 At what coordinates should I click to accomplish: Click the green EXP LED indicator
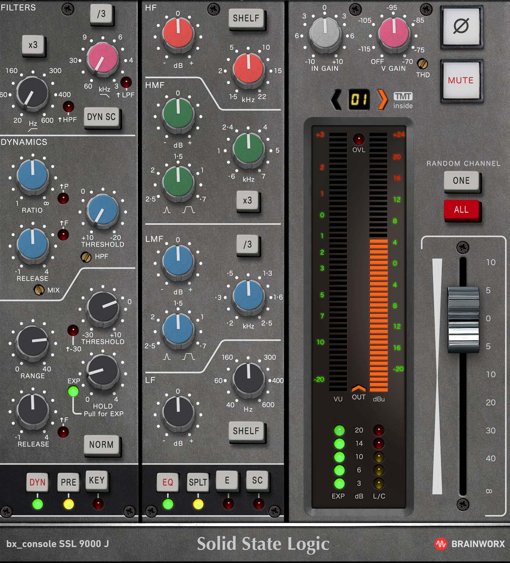[73, 391]
